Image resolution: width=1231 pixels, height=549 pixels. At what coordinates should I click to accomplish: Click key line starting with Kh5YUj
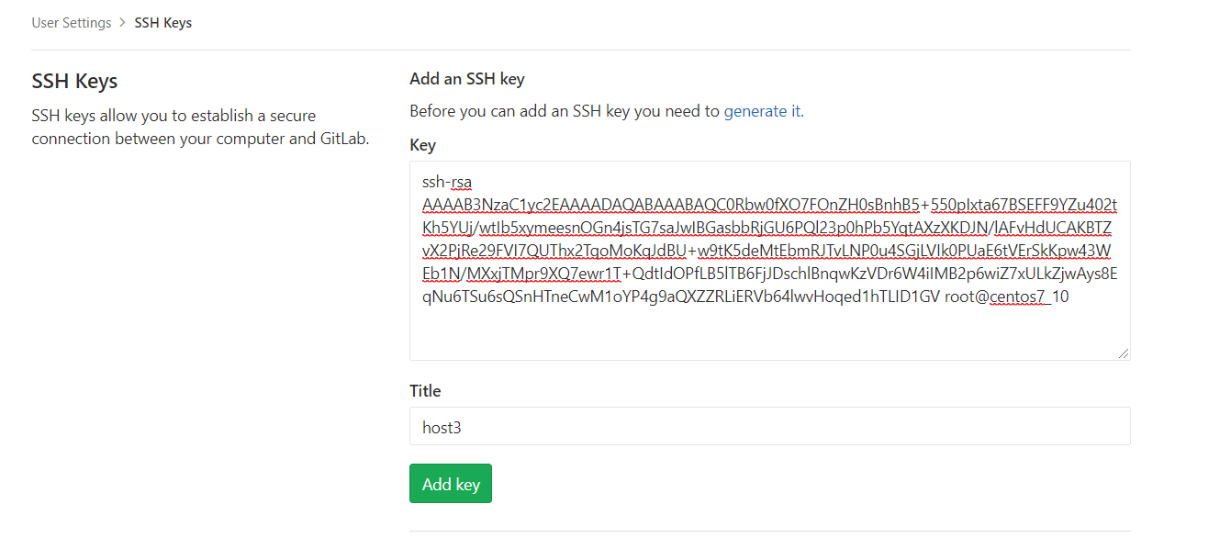[x=769, y=228]
